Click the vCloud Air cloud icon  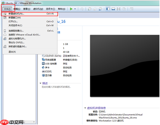(5, 35)
